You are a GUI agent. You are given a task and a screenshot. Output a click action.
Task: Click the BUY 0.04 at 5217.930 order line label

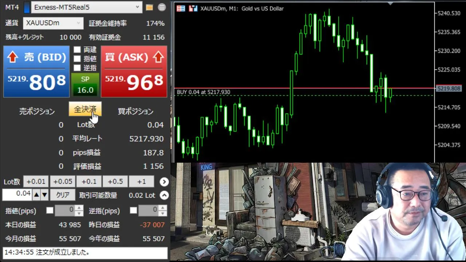point(204,92)
